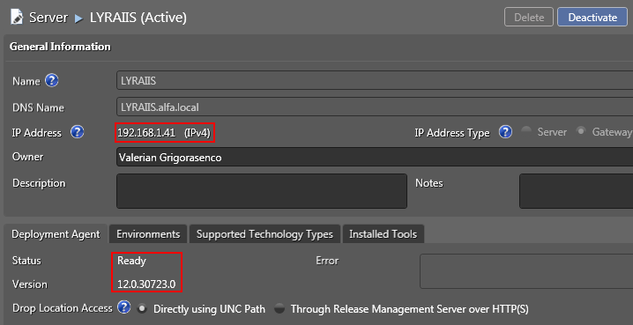Select Through Release Management Server over HTTP(S)
Image resolution: width=633 pixels, height=325 pixels.
(x=279, y=309)
